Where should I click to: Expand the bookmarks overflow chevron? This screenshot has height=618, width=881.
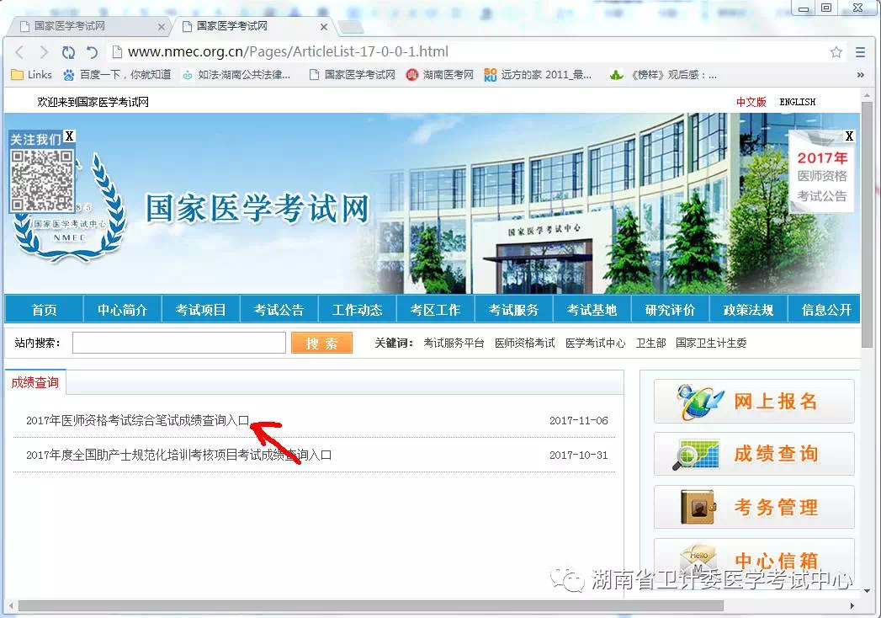tap(860, 75)
